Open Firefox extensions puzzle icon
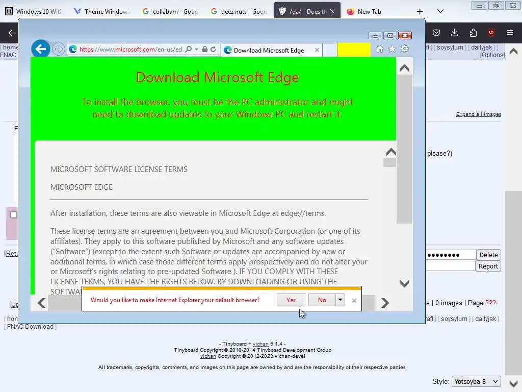Viewport: 522px width, 392px height. click(x=473, y=33)
